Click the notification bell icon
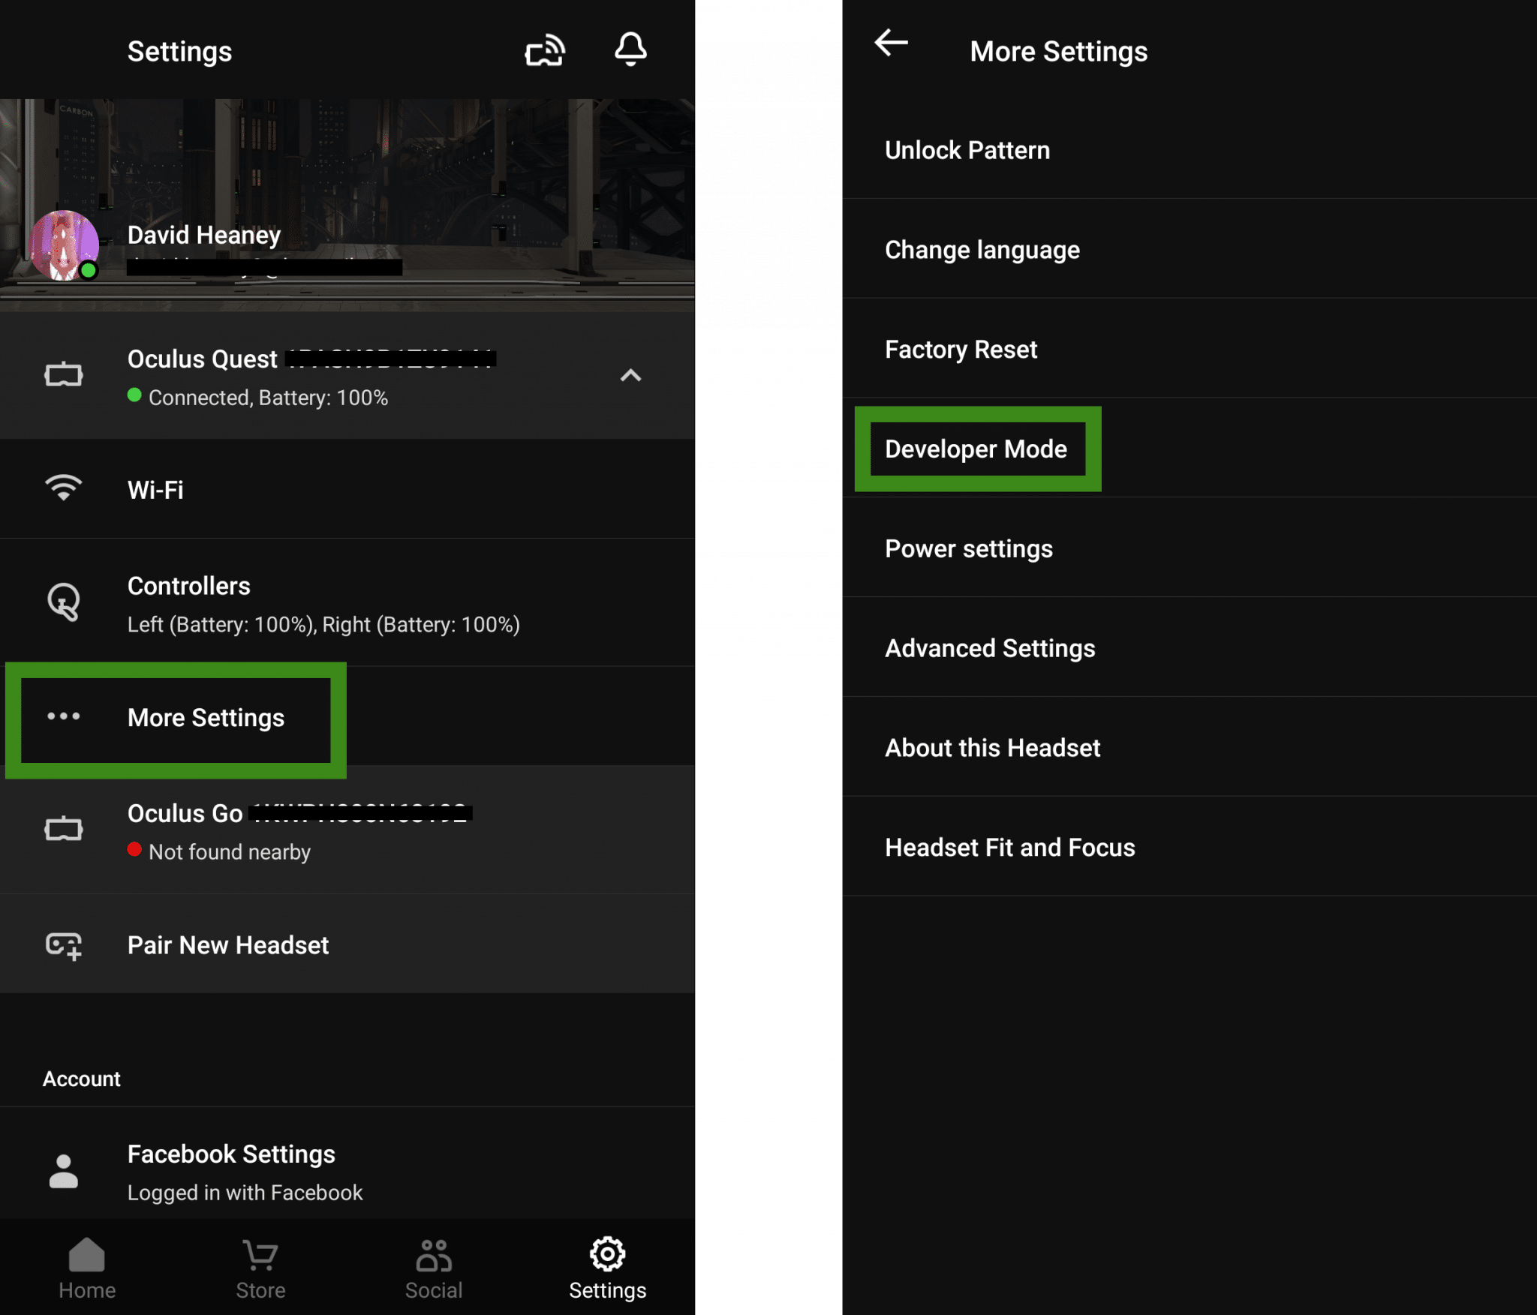Screen dimensions: 1537x1315 [x=630, y=50]
